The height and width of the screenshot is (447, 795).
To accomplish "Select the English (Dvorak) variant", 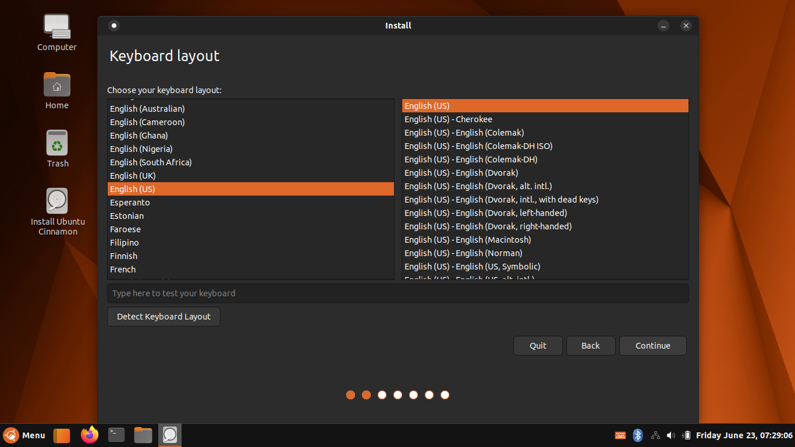I will (545, 173).
